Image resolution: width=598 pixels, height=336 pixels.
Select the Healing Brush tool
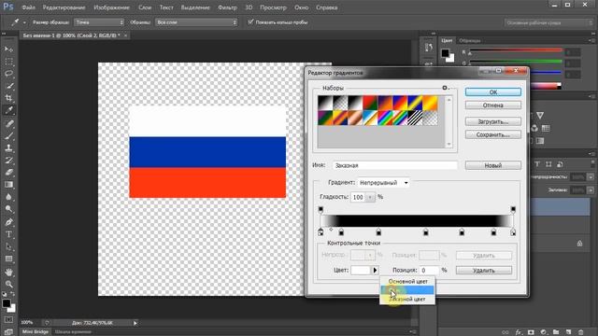coord(8,123)
